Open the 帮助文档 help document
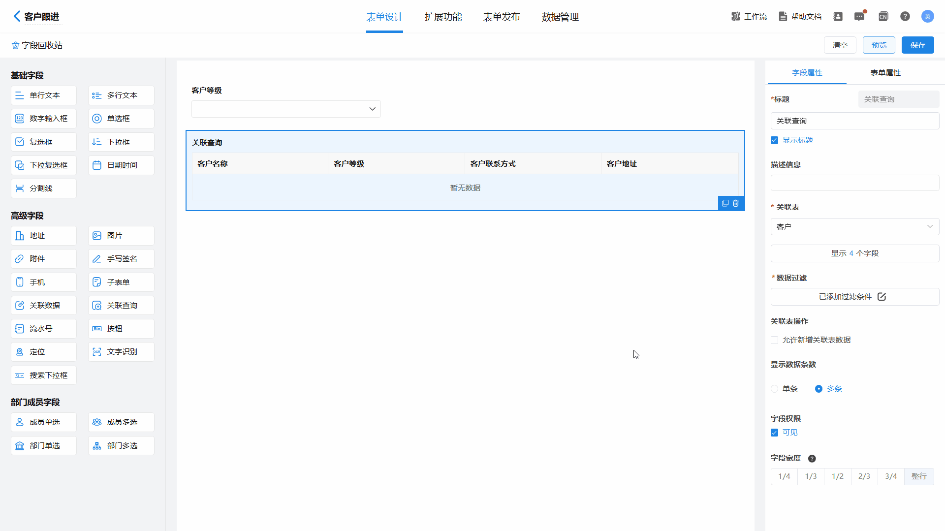This screenshot has width=945, height=531. (800, 17)
